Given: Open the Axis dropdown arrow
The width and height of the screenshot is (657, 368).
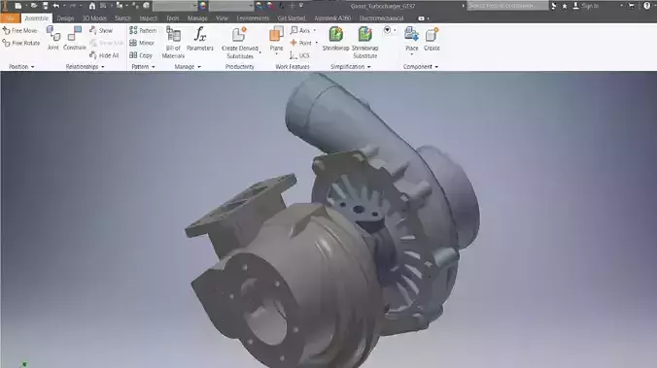Looking at the screenshot, I should [x=315, y=30].
